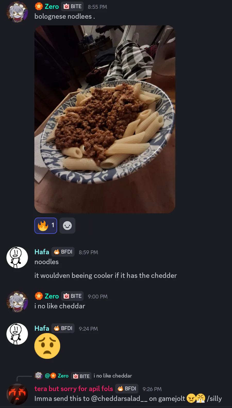Image resolution: width=232 pixels, height=408 pixels.
Task: Click the worried face emoji from Hafa
Action: [x=47, y=346]
